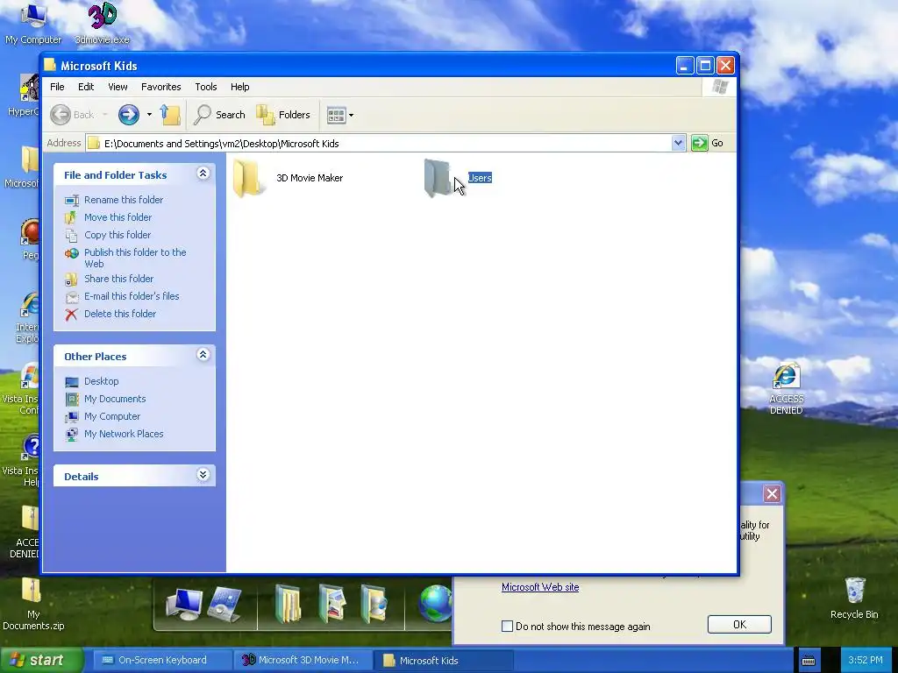Close the background message dialog
Viewport: 898px width, 673px height.
[772, 494]
